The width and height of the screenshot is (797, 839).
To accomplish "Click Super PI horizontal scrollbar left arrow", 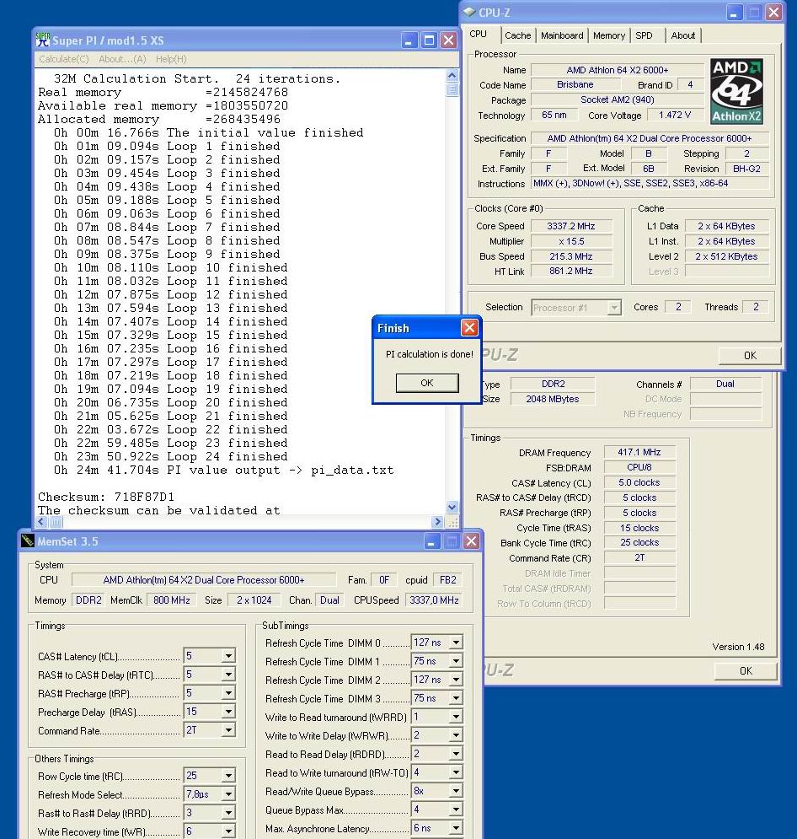I will click(x=42, y=521).
